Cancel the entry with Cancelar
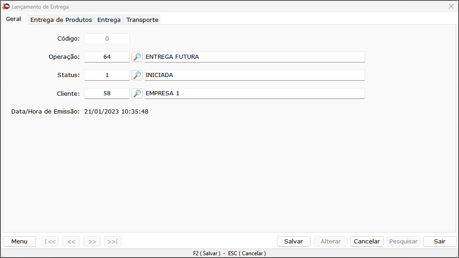The width and height of the screenshot is (459, 258). (367, 241)
